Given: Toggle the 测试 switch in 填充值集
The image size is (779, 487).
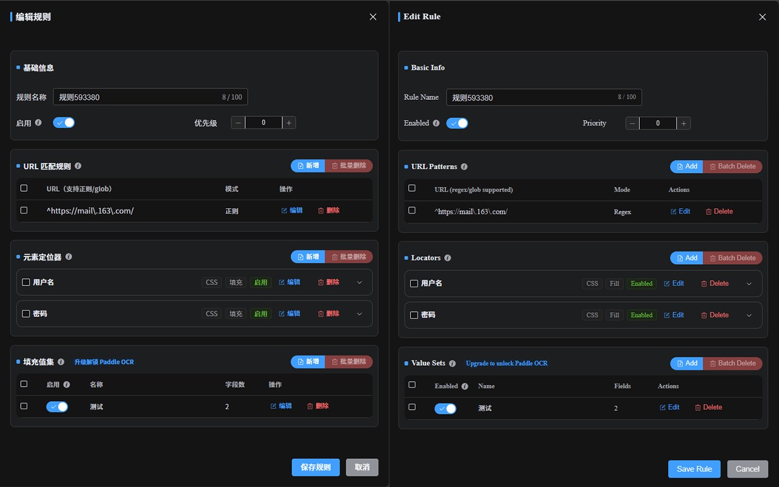Looking at the screenshot, I should tap(57, 407).
